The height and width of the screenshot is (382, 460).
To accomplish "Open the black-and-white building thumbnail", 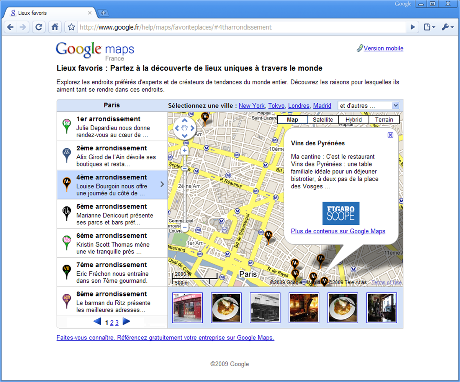I will pos(265,308).
